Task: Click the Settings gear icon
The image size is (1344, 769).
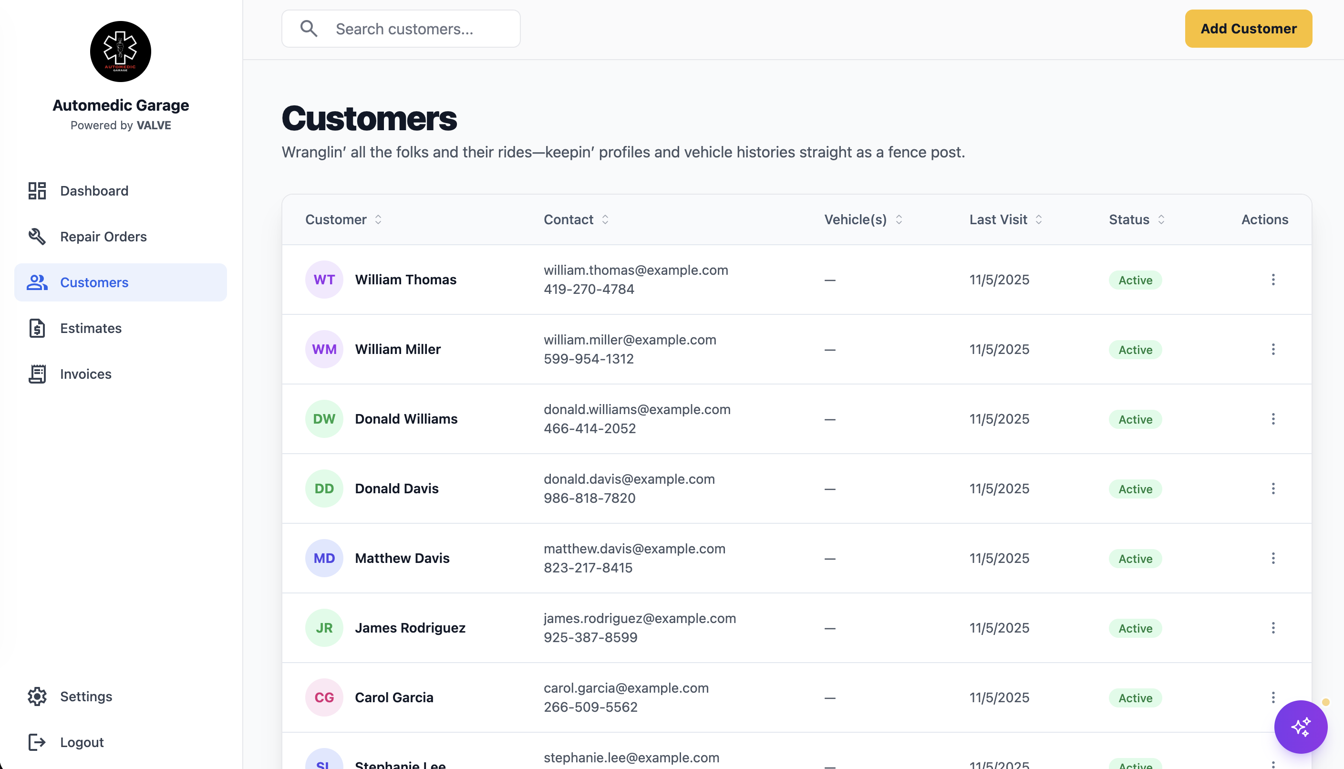Action: click(x=36, y=696)
